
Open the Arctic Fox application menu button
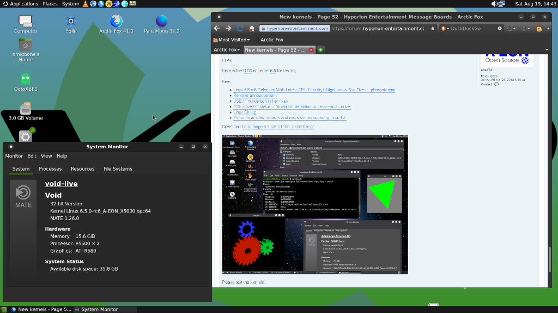click(x=227, y=49)
